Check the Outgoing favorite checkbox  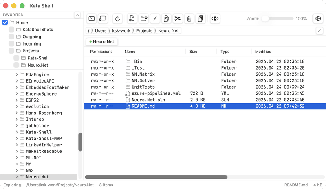pos(11,37)
